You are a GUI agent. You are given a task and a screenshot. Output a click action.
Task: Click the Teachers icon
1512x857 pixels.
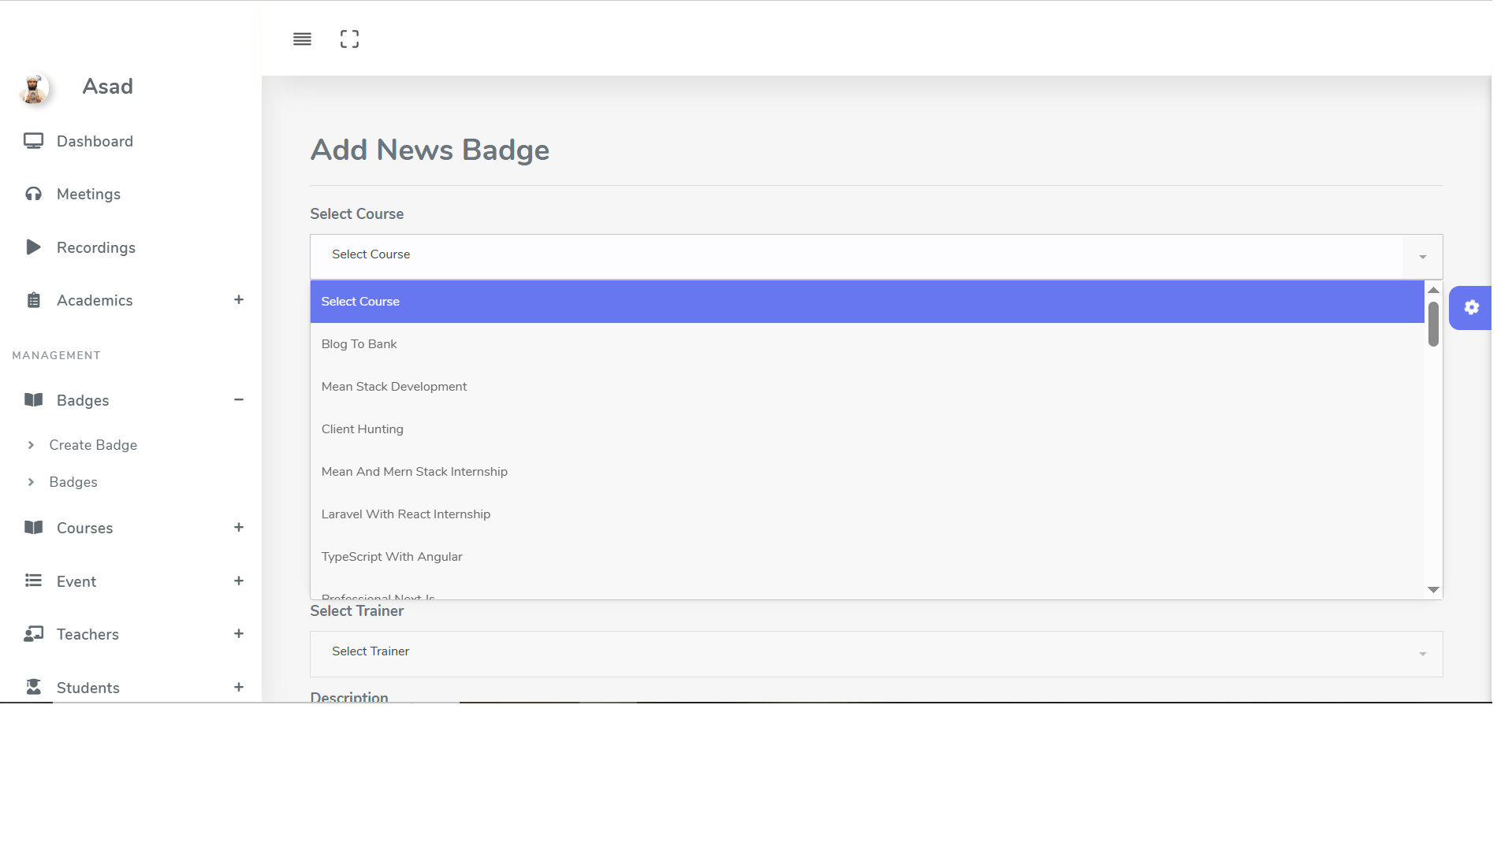pos(33,634)
